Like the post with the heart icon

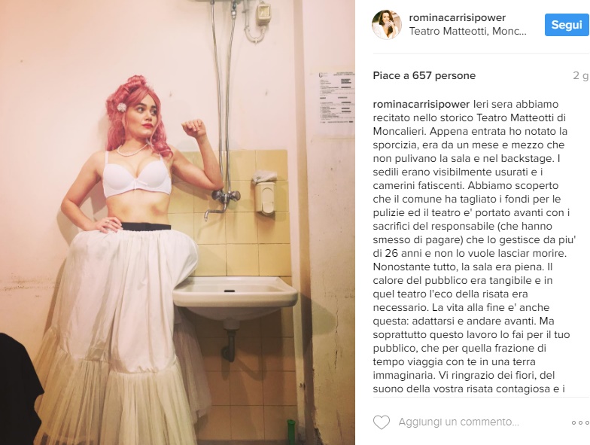click(x=381, y=422)
